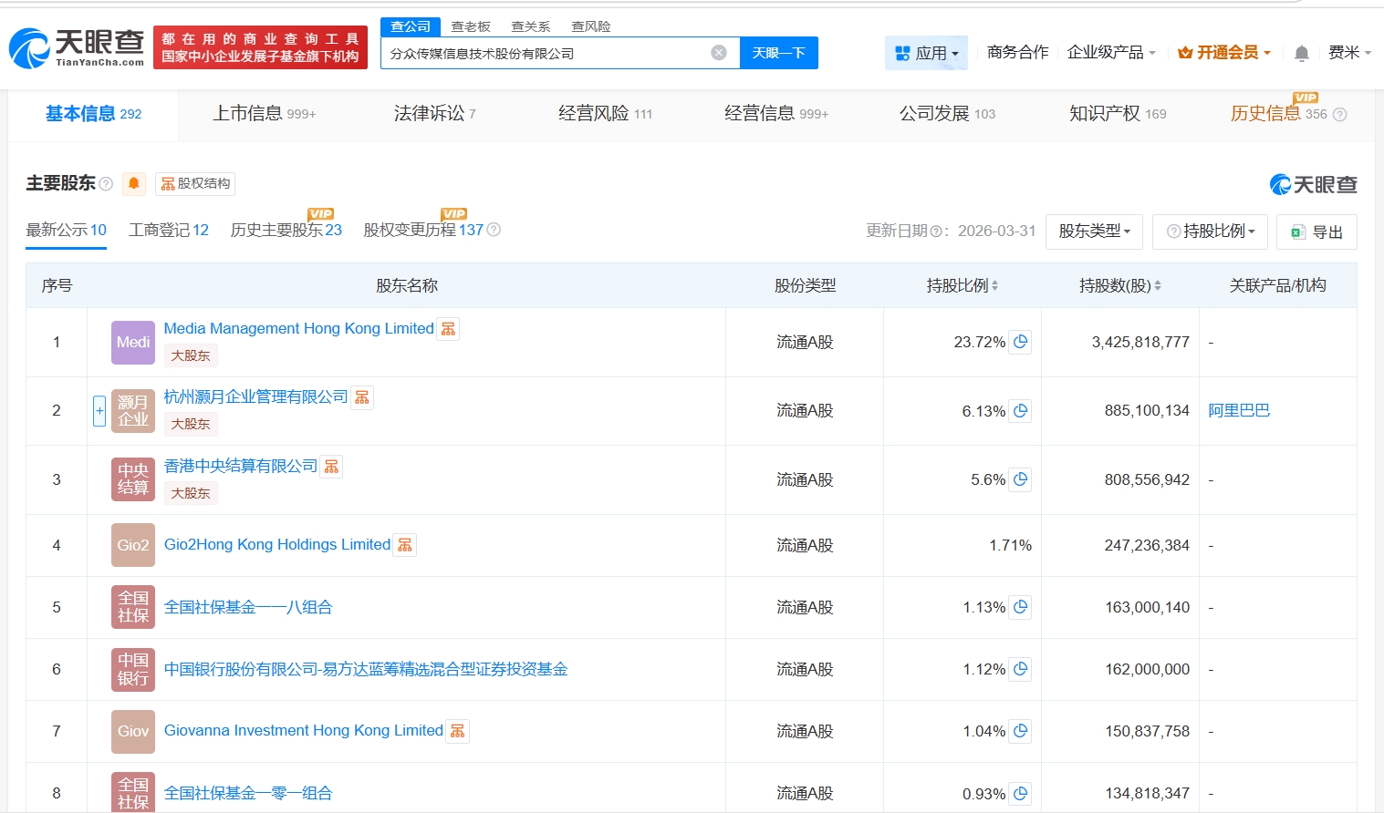
Task: Expand 企业级产品 dropdown
Action: click(x=1111, y=53)
